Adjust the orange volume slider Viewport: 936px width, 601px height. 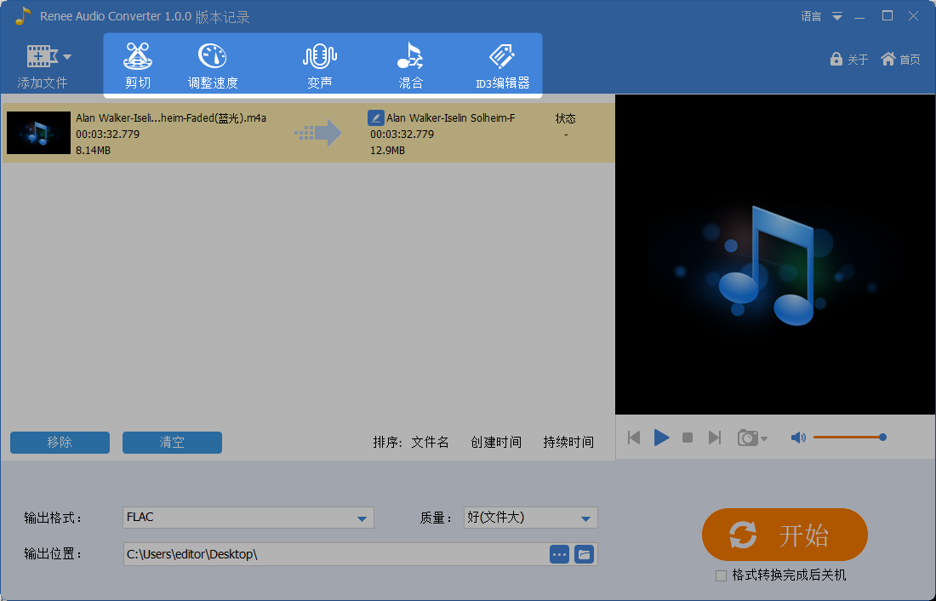click(849, 438)
